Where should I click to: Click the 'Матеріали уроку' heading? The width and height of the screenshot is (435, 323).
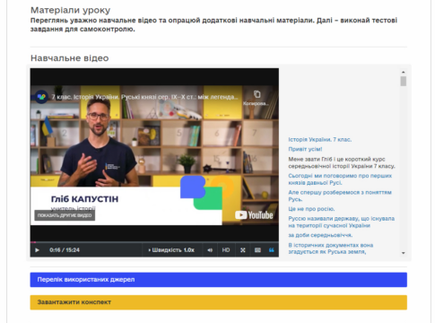(70, 10)
